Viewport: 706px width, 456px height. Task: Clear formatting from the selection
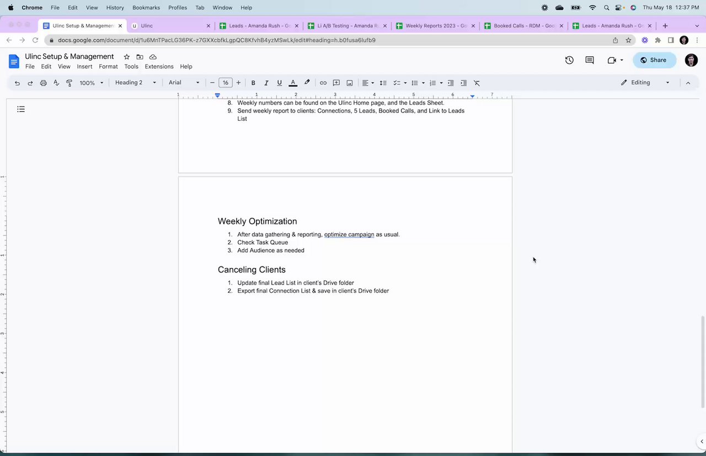click(x=477, y=83)
